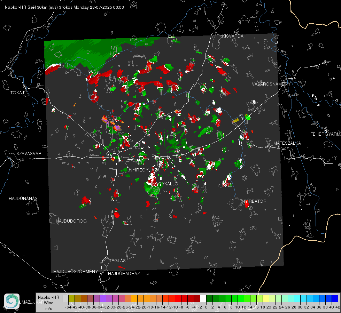This screenshot has height=313, width=341.
Task: Click the HAJDÚHADHÁZ town label
Action: (x=124, y=274)
